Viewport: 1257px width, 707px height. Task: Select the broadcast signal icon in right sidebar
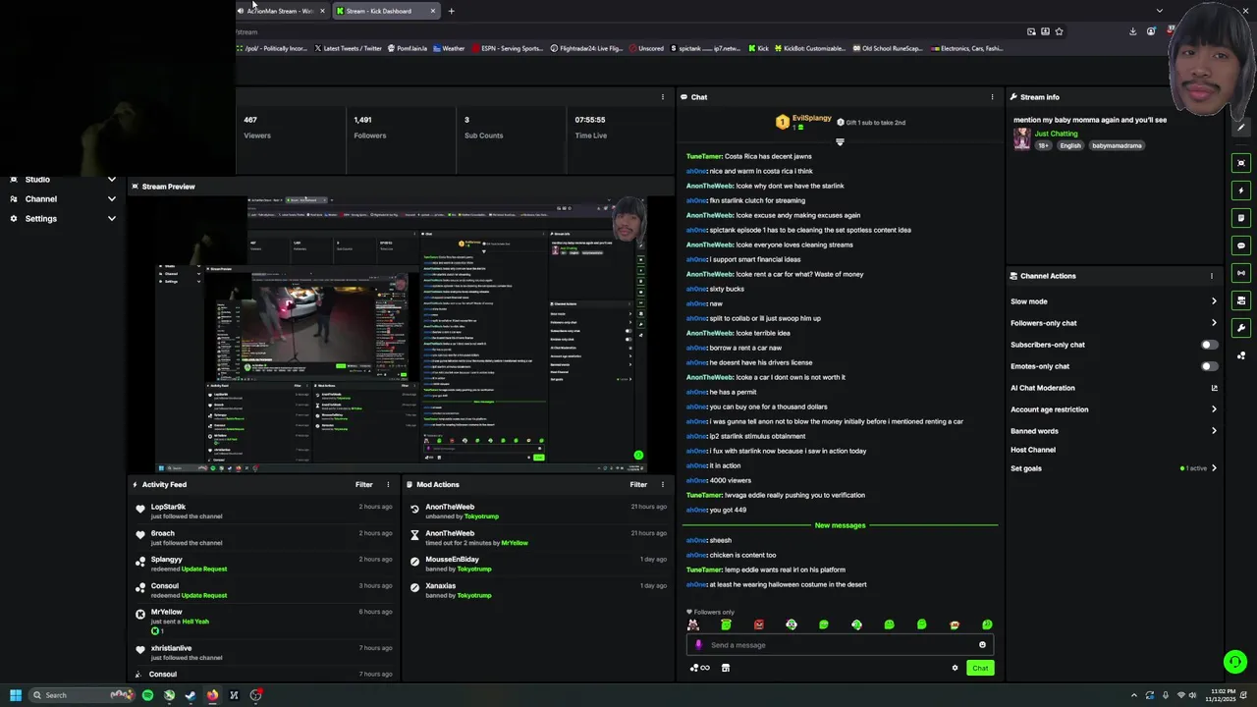click(1241, 273)
